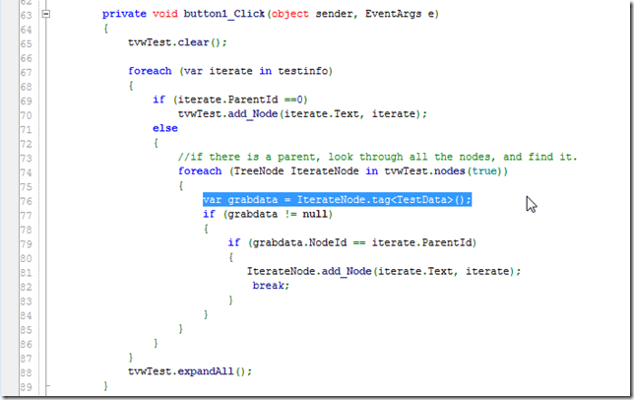Click 'foreach (var iterate in testinfo)' line
This screenshot has width=634, height=400.
pyautogui.click(x=230, y=71)
